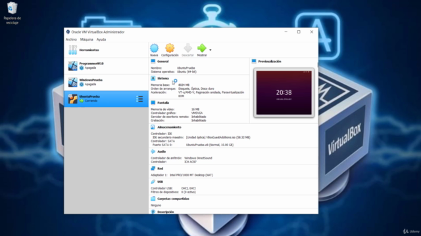Open the Archivo menu
The height and width of the screenshot is (236, 421).
tap(71, 39)
